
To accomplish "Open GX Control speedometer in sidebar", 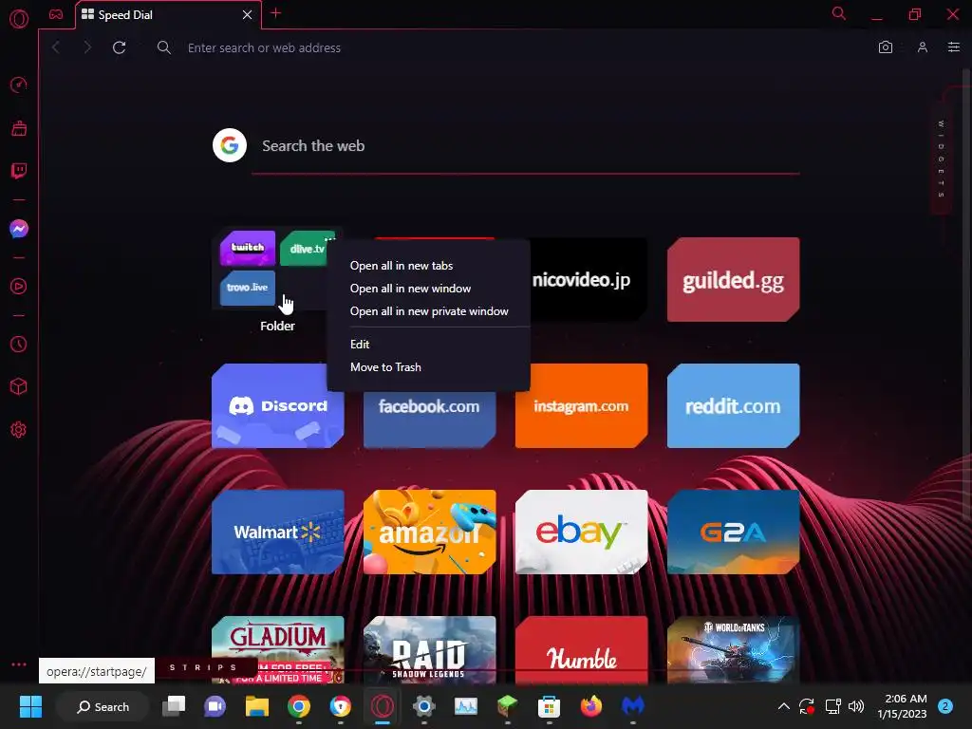I will coord(19,84).
